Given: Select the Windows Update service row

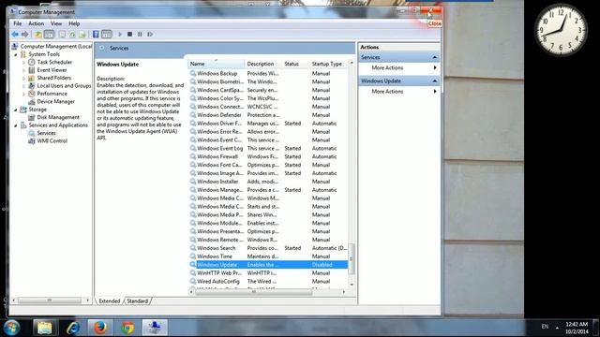Looking at the screenshot, I should tap(268, 265).
